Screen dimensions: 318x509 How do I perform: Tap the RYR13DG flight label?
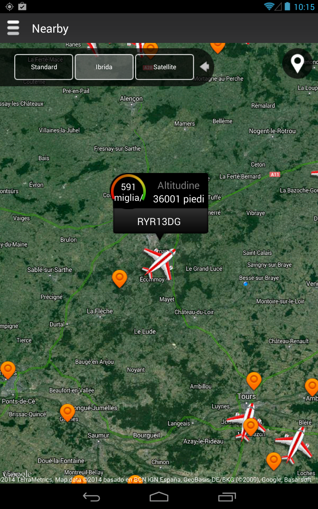[x=159, y=221]
